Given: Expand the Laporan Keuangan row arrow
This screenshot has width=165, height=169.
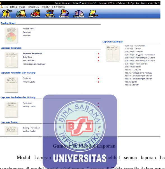Looking at the screenshot, I should pos(99,54).
